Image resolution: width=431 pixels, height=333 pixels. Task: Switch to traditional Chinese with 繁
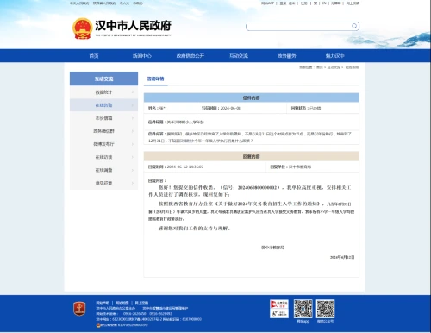pos(315,3)
